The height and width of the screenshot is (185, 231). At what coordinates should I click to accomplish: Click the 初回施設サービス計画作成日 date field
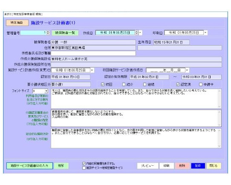click(166, 70)
